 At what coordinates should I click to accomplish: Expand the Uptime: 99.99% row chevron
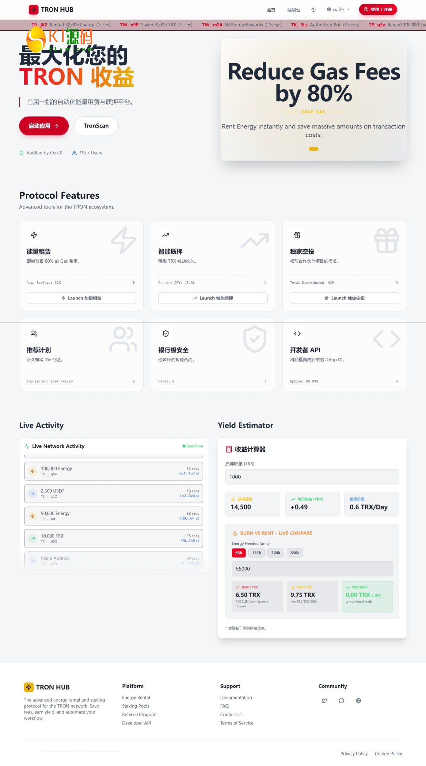(x=397, y=381)
